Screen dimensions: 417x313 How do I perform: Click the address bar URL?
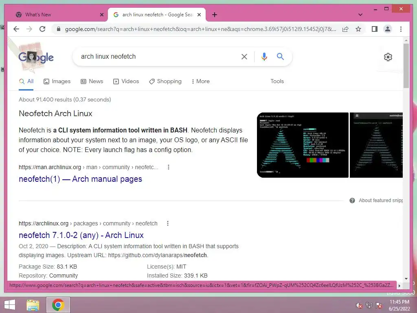point(200,29)
